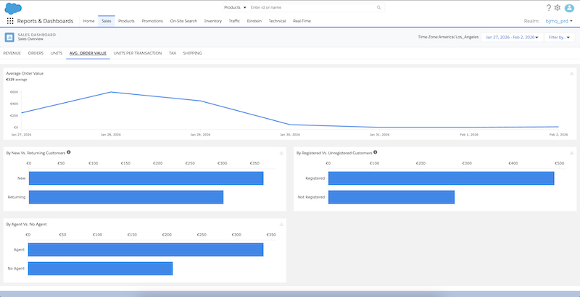Click the user profile avatar

569,8
